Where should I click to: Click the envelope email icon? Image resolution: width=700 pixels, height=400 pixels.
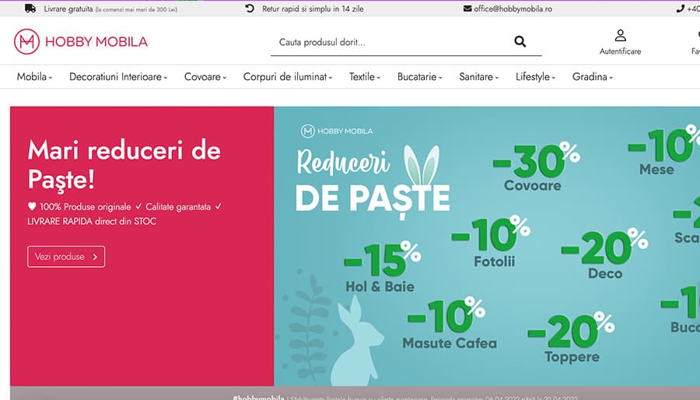pyautogui.click(x=467, y=9)
